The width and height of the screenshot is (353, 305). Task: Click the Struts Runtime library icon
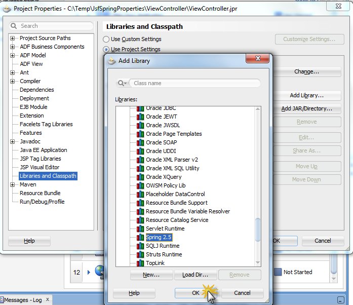140,254
